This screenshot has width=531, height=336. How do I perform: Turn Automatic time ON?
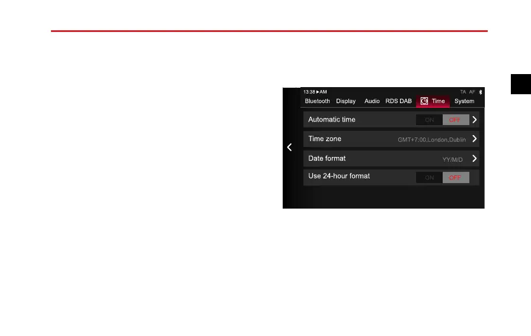coord(429,120)
